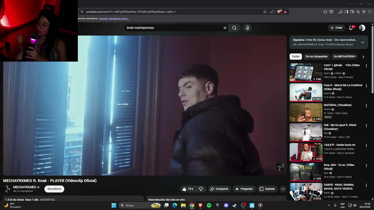Share the video with Compartir

[219, 189]
